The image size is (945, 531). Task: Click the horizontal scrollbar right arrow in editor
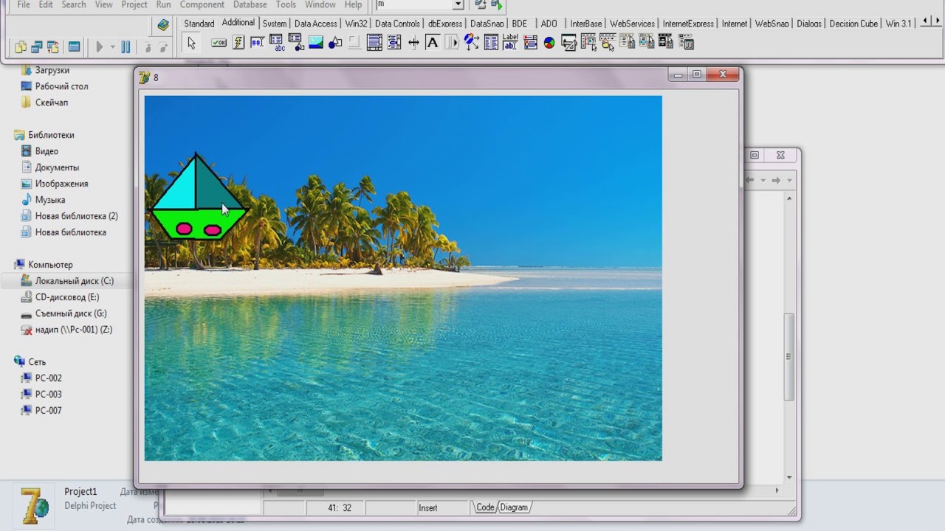point(777,490)
